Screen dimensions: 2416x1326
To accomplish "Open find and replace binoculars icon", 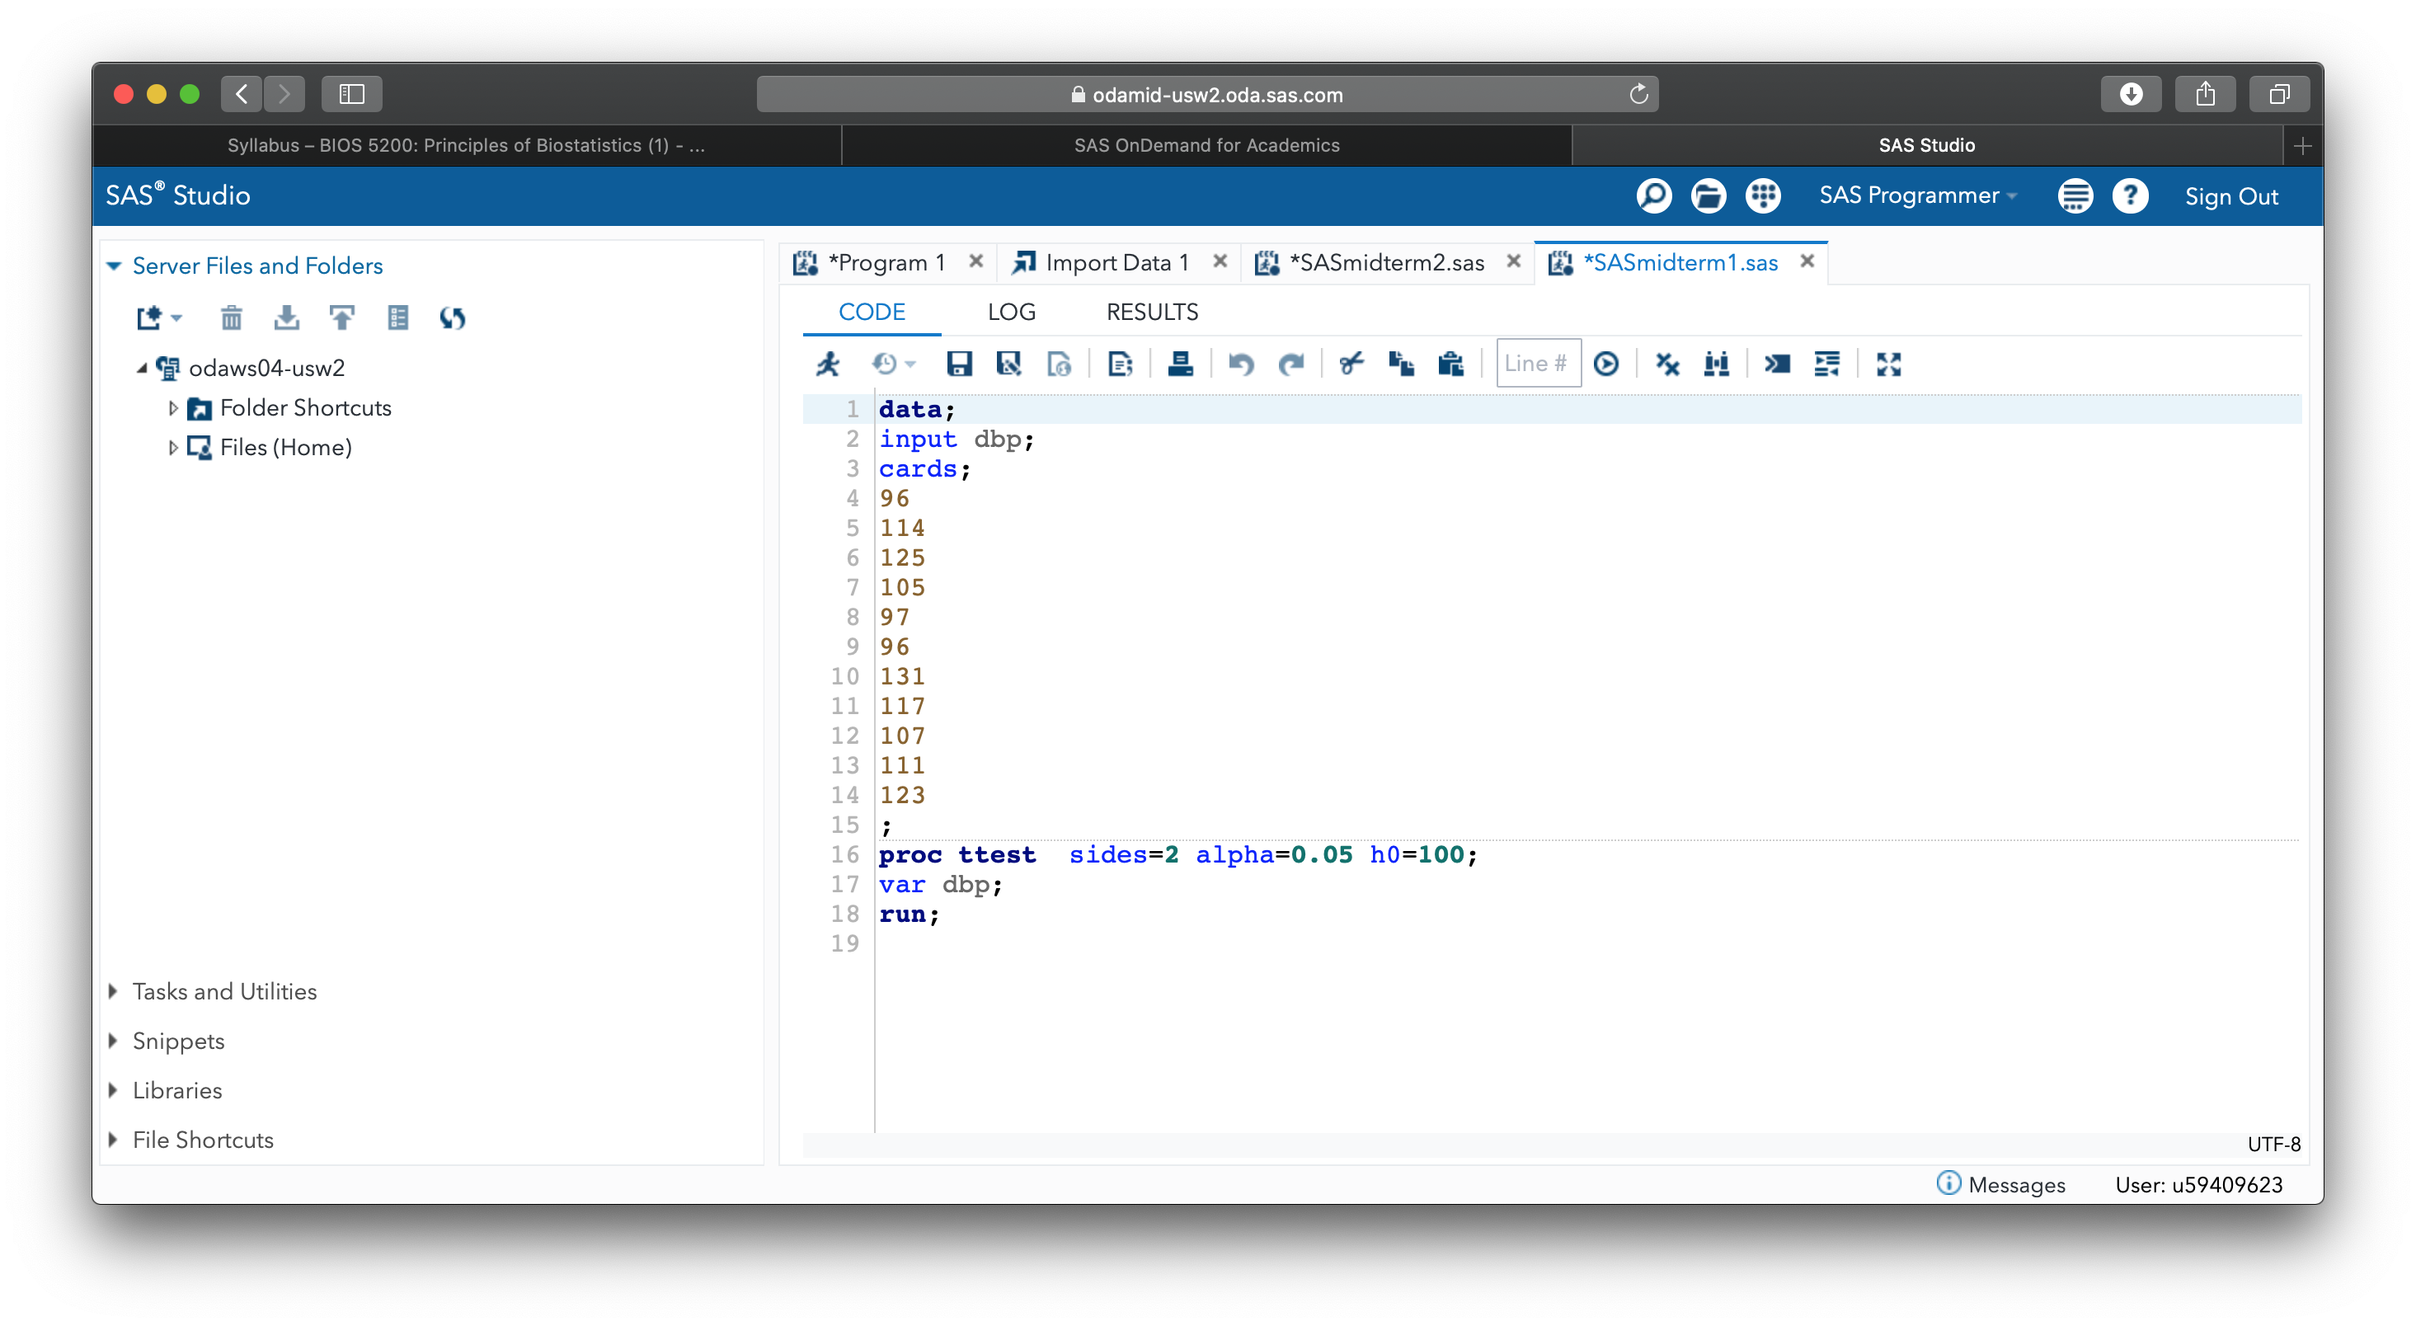I will tap(1716, 364).
